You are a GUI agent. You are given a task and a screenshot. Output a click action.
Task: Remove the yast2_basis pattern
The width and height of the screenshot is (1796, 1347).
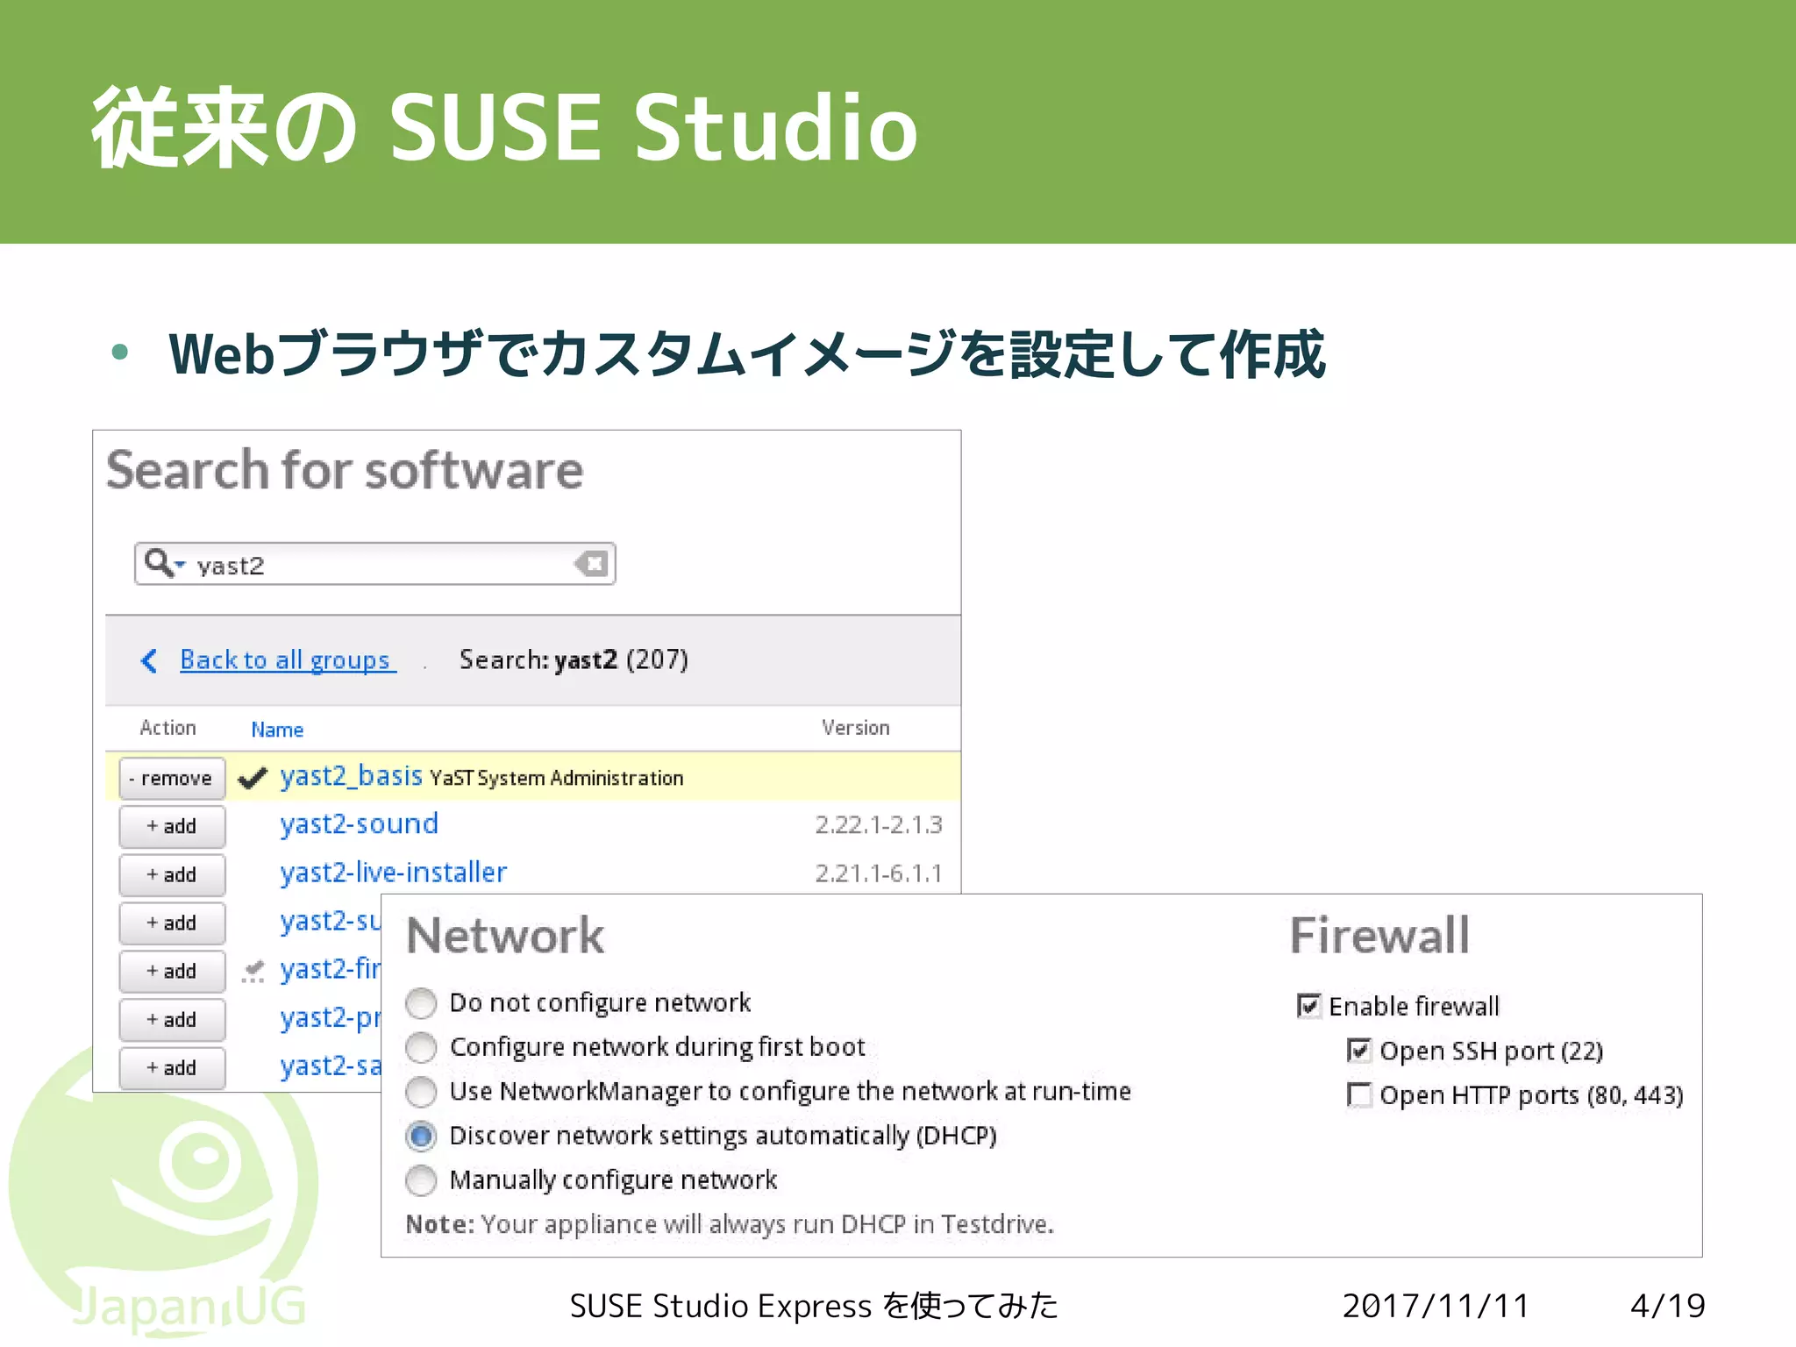pos(172,779)
